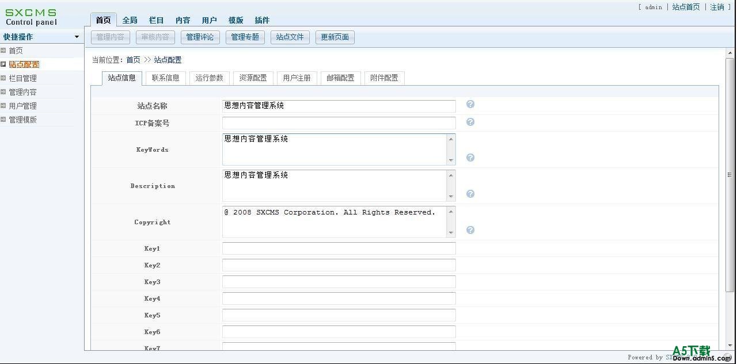This screenshot has width=737, height=364.
Task: Switch to the 用户注册 tab
Action: click(297, 78)
